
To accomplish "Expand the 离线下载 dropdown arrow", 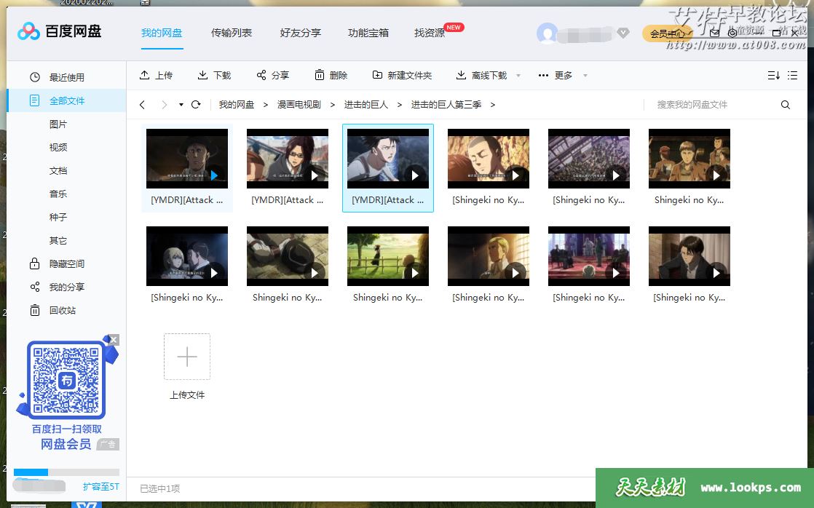I will (518, 76).
